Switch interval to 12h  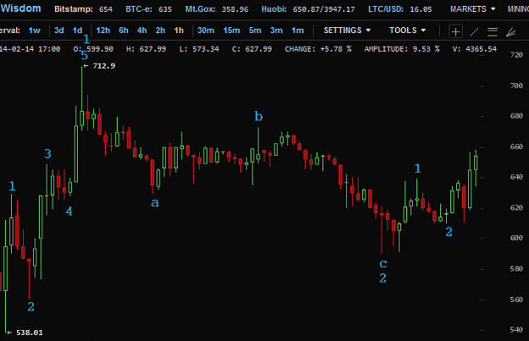click(103, 30)
